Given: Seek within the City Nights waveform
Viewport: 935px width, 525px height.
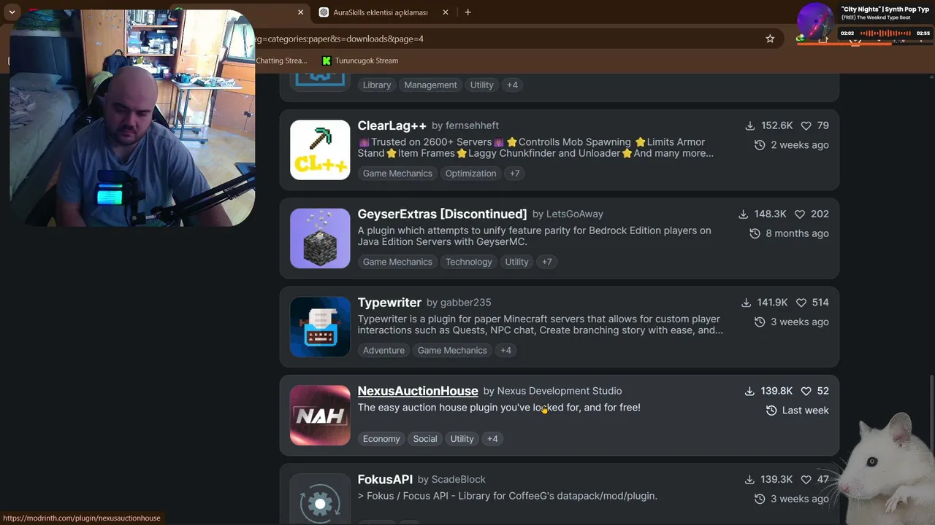Looking at the screenshot, I should coord(886,34).
